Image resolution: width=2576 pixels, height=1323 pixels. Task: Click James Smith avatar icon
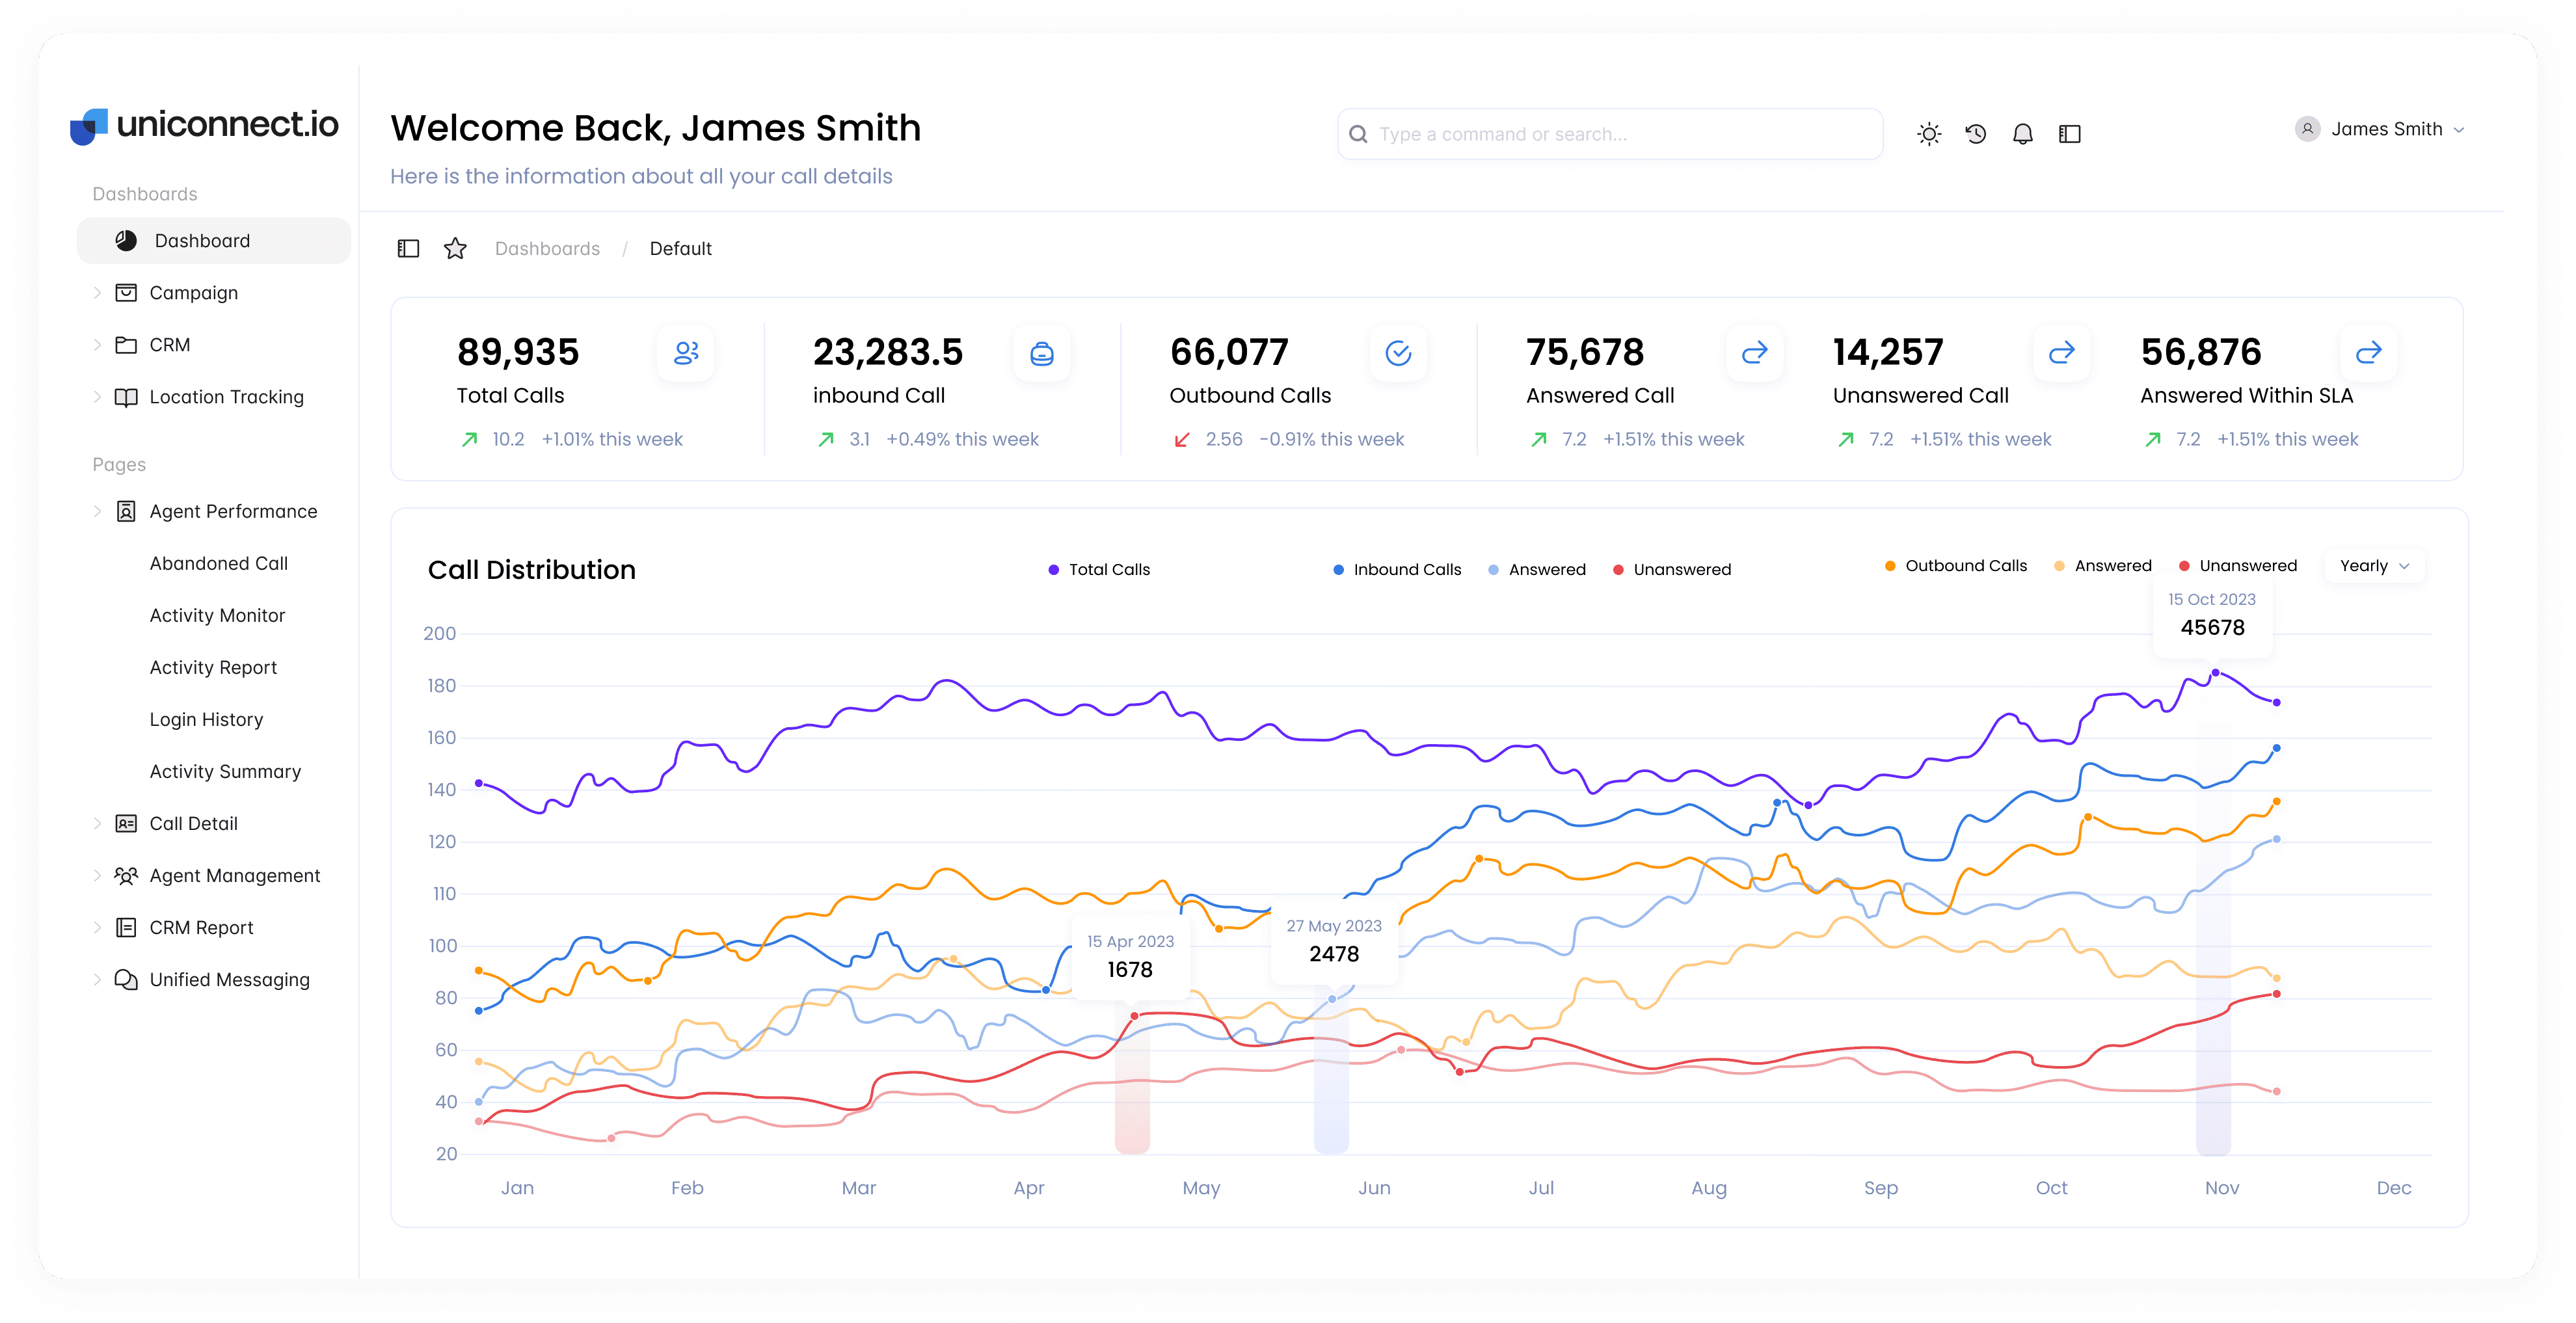(2307, 129)
